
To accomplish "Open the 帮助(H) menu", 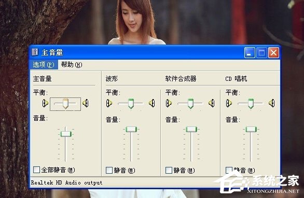I will click(x=72, y=65).
